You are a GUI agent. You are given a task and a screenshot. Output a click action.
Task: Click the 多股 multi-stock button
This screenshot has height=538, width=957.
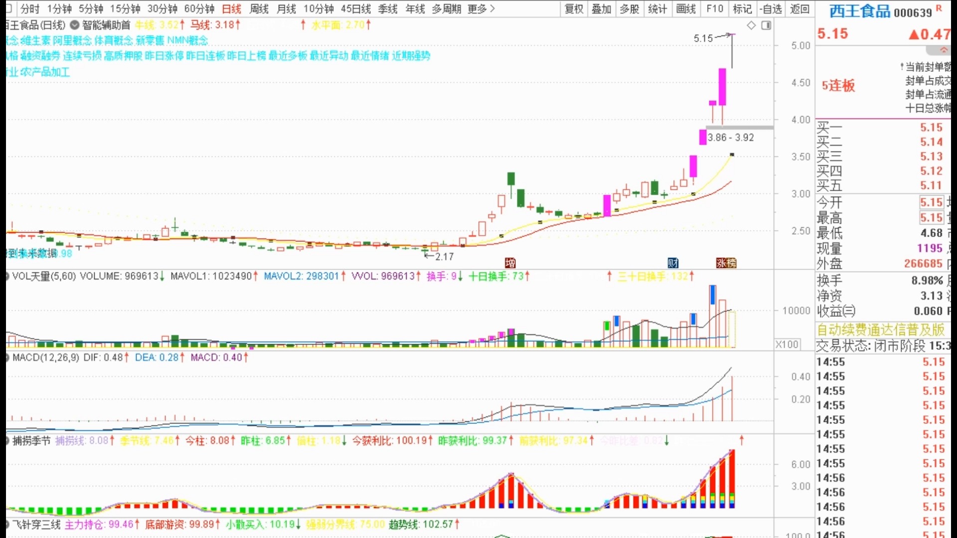pyautogui.click(x=630, y=9)
